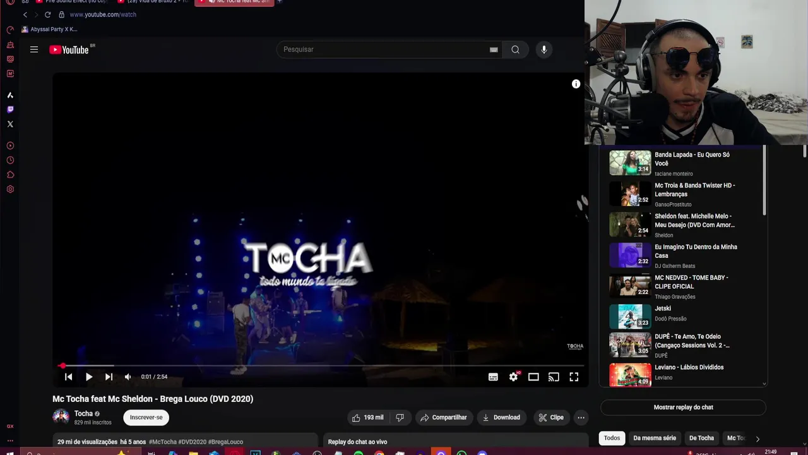The height and width of the screenshot is (455, 808).
Task: Open the Abyssal Party X K... bookmark
Action: 49,29
